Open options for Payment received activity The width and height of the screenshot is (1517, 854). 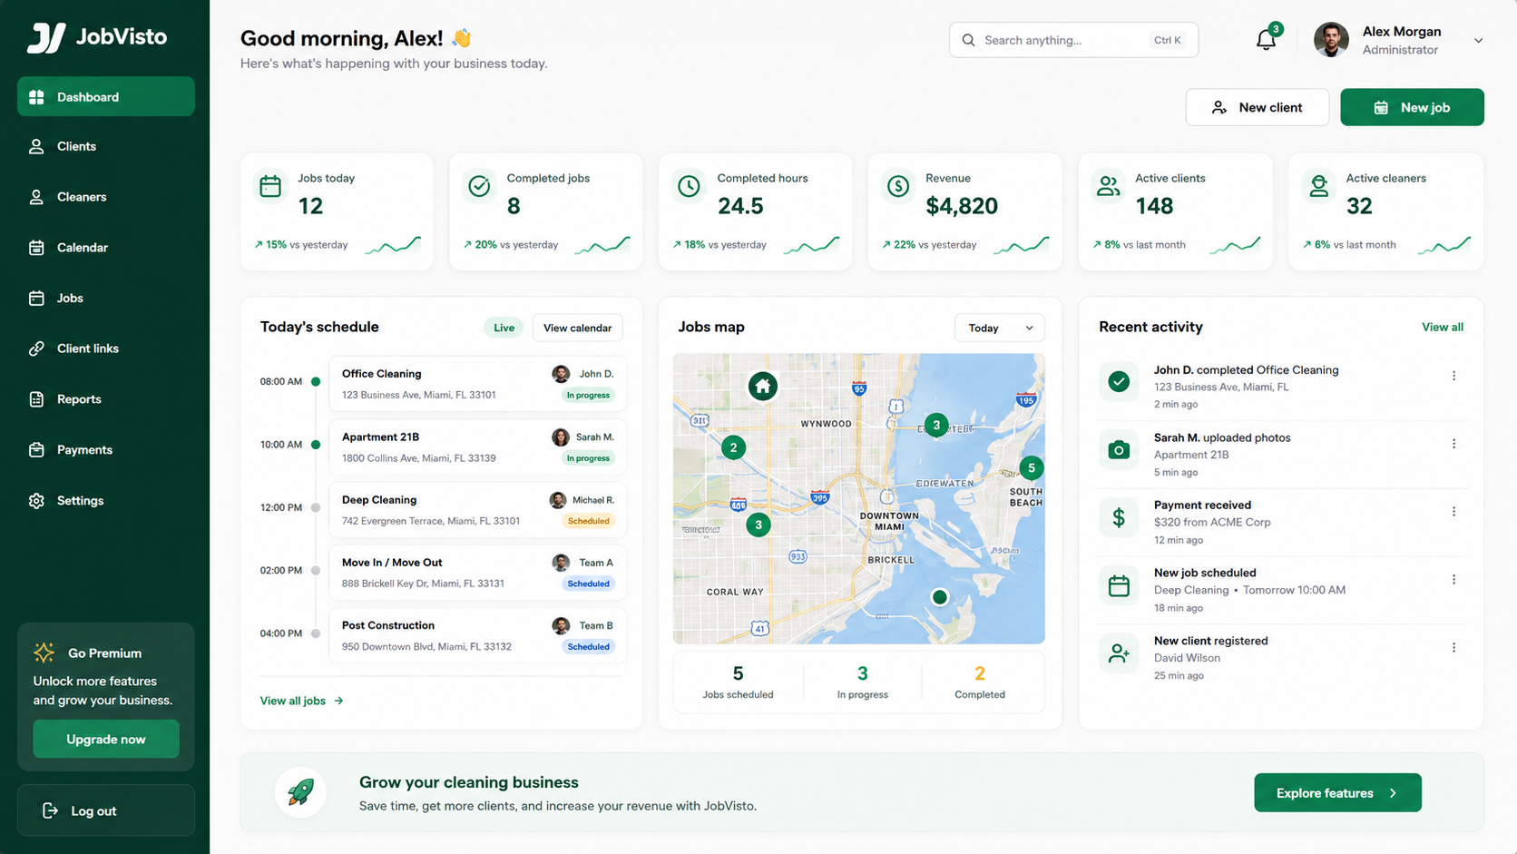click(1453, 512)
